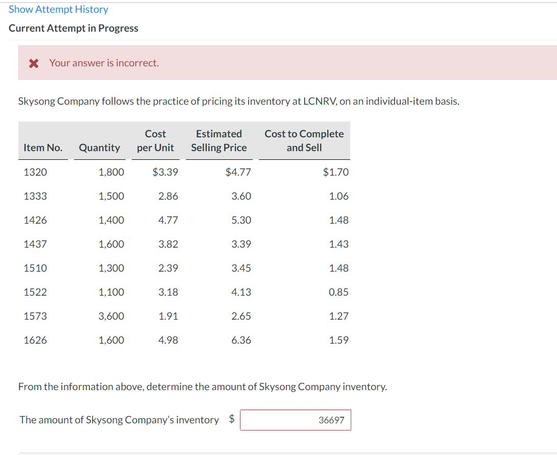Click selling price 6.36 cell
This screenshot has width=557, height=455.
[x=241, y=340]
